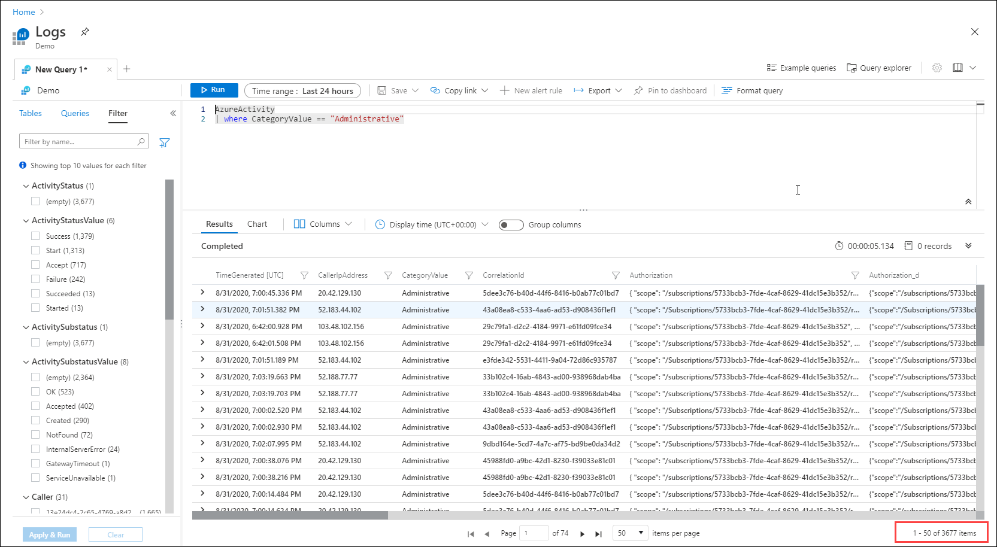Open items per page dropdown
The height and width of the screenshot is (547, 997).
point(630,533)
